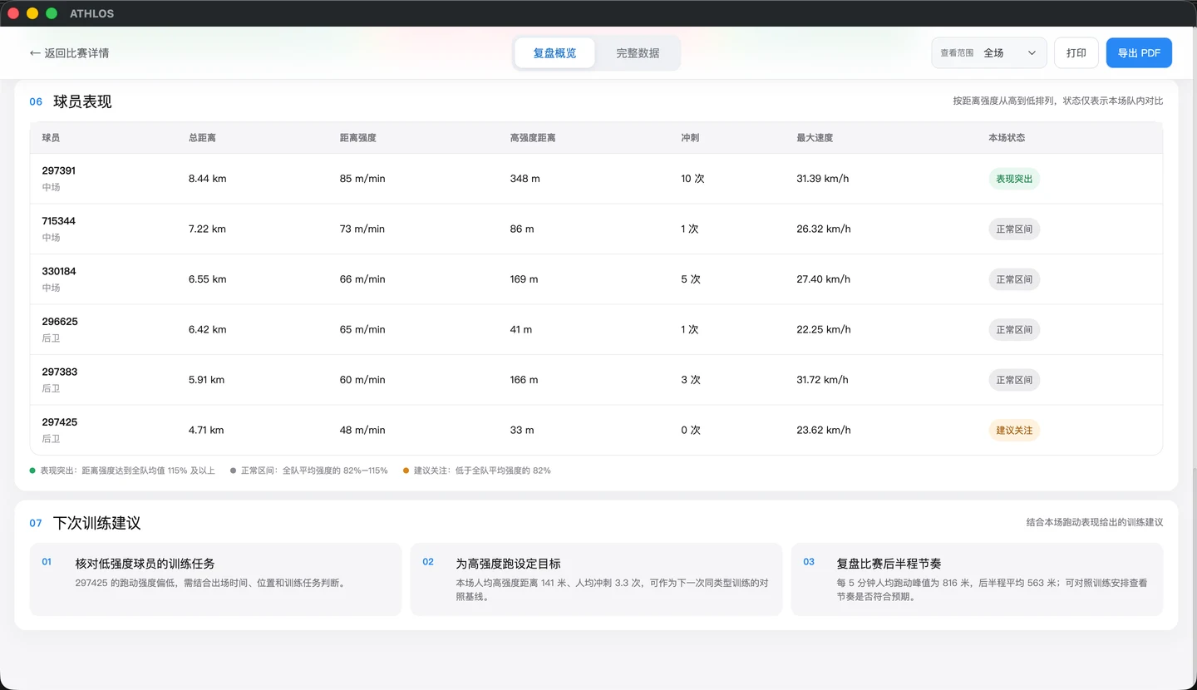1197x690 pixels.
Task: Select player 296625 in the table
Action: click(596, 330)
